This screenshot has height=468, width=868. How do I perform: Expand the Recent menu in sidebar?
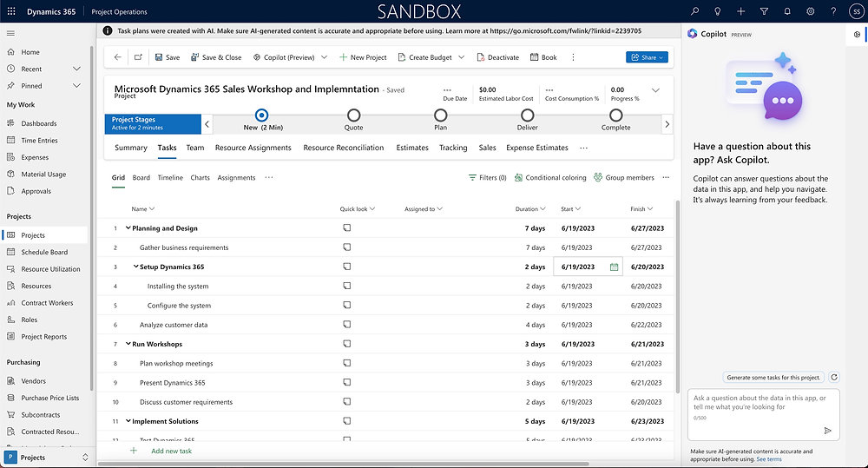(x=76, y=69)
